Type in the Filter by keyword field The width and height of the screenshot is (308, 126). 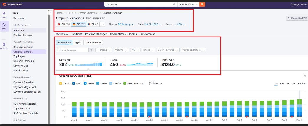[72, 50]
